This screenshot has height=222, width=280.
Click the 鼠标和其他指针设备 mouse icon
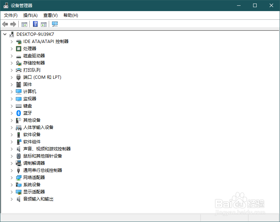19,156
